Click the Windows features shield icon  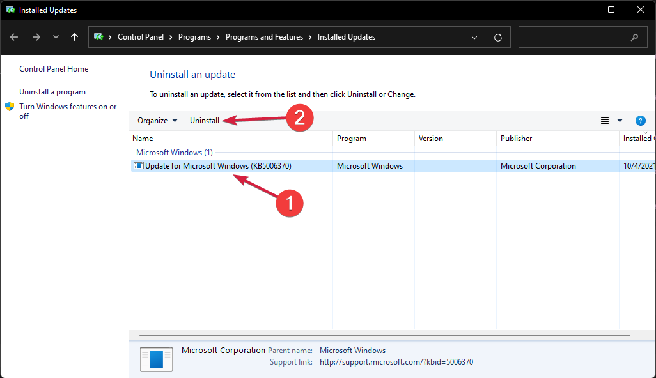pos(10,107)
